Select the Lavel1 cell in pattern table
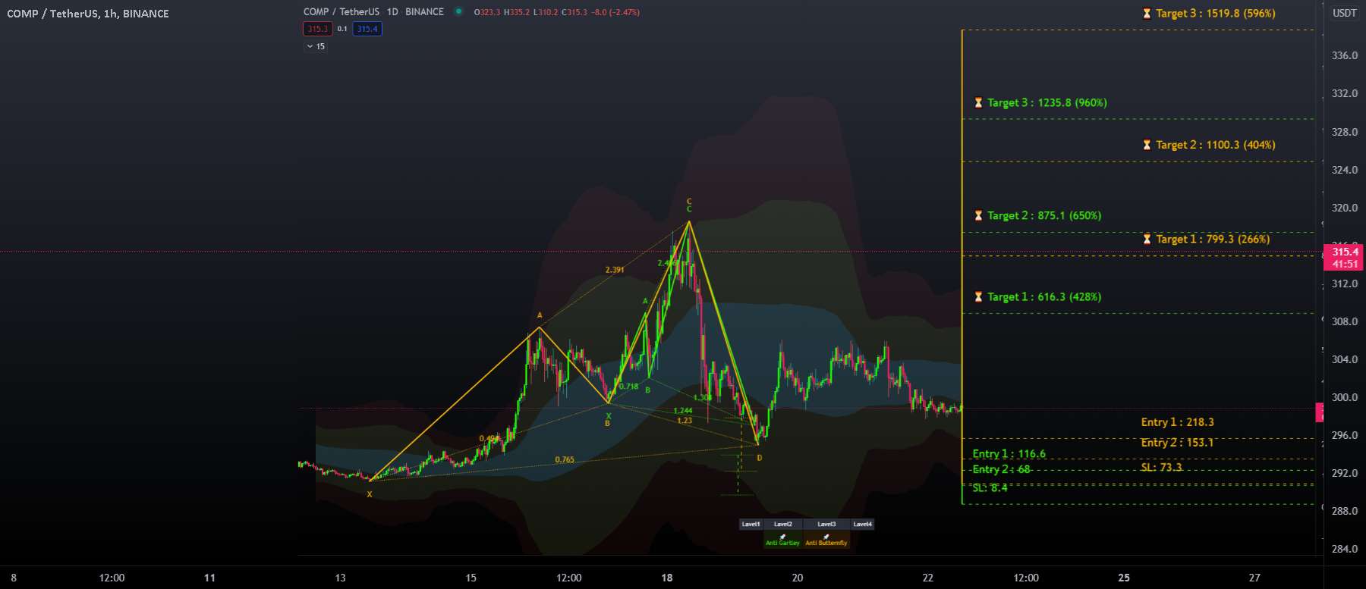 [751, 524]
